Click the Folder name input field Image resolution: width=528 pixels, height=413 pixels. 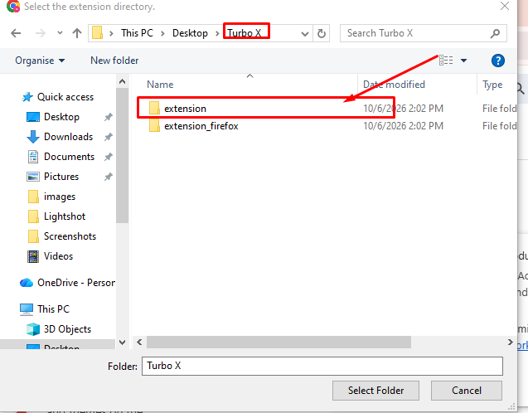pyautogui.click(x=322, y=366)
